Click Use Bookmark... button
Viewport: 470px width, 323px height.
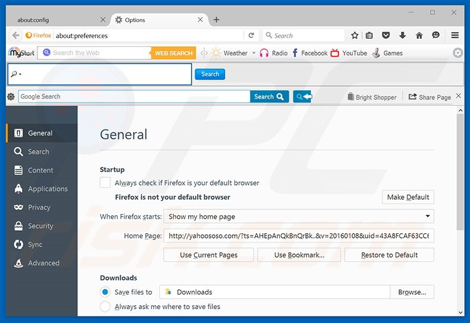299,255
